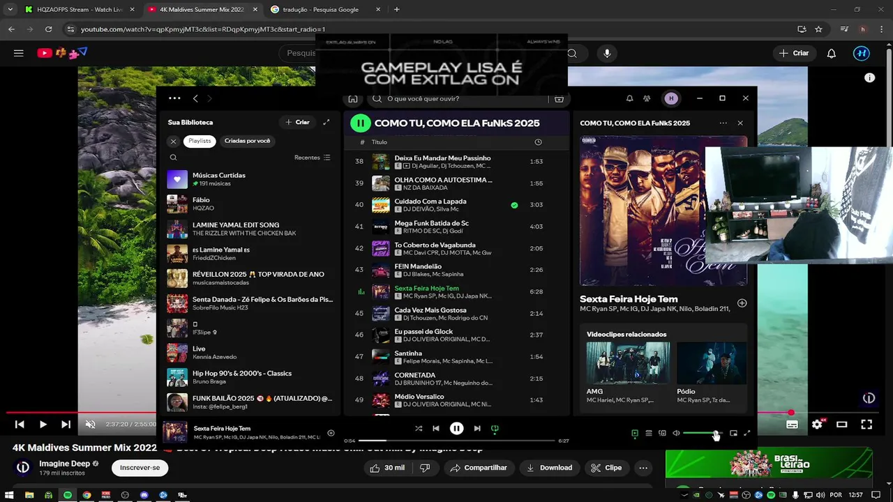Open LAMINE YAMAL EDIT SONG playlist
The image size is (893, 502).
(x=249, y=229)
